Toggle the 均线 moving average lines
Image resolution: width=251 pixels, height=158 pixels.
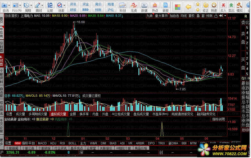tap(184, 16)
